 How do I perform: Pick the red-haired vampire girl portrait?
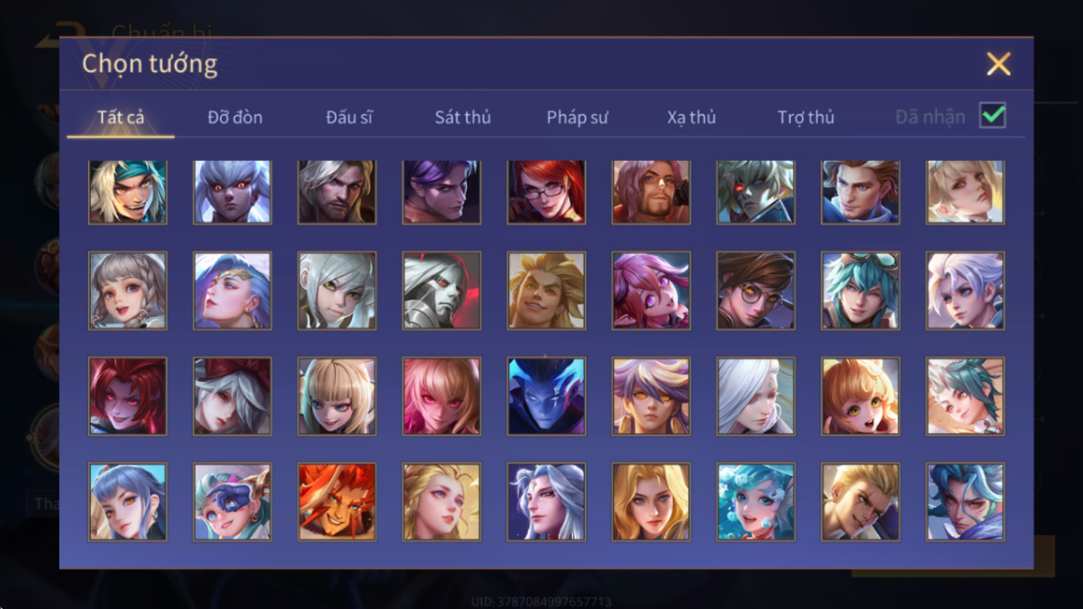pyautogui.click(x=128, y=397)
